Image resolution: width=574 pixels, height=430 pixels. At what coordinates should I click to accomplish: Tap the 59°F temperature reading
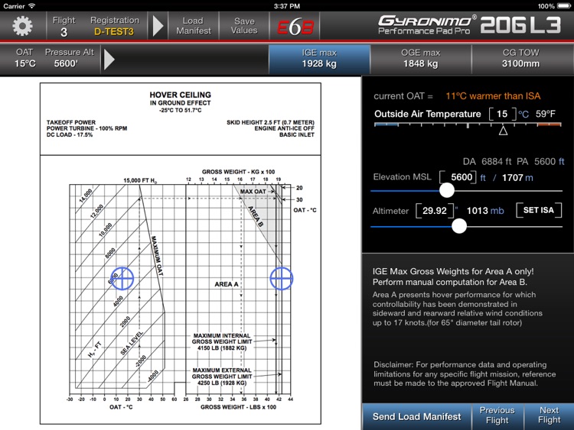click(x=546, y=114)
